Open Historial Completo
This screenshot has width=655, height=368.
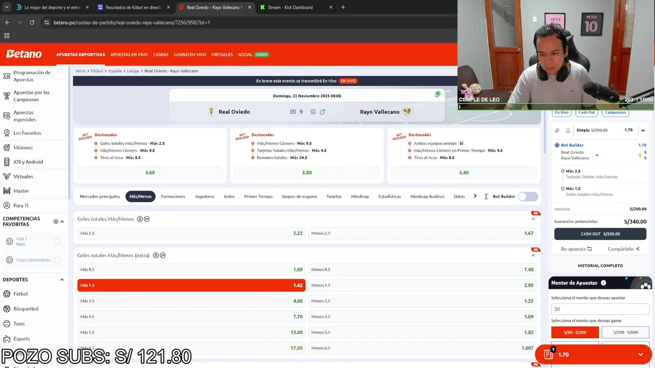(600, 266)
